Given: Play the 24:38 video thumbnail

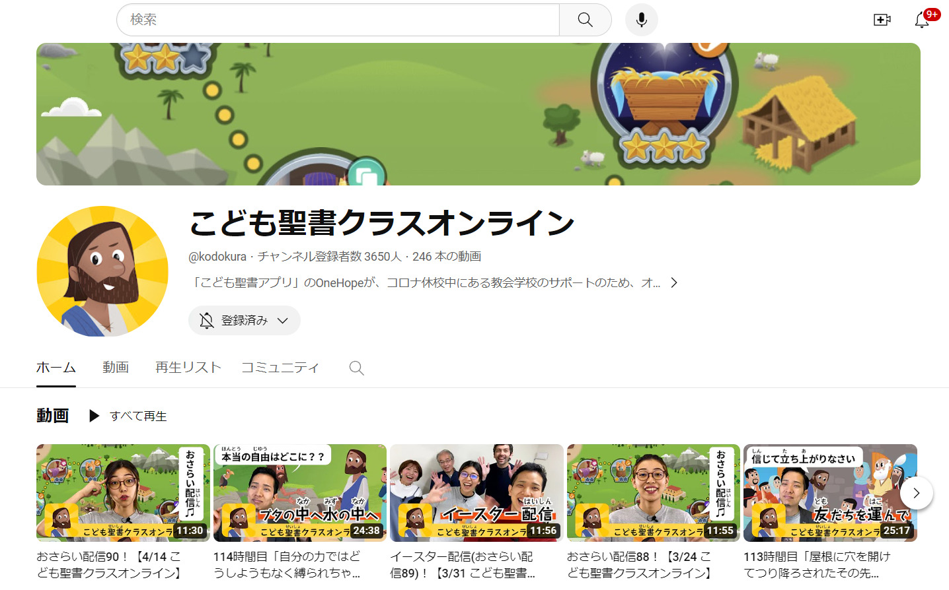Looking at the screenshot, I should [x=299, y=492].
